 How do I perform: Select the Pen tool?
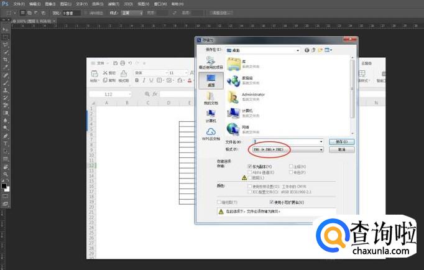pos(6,136)
